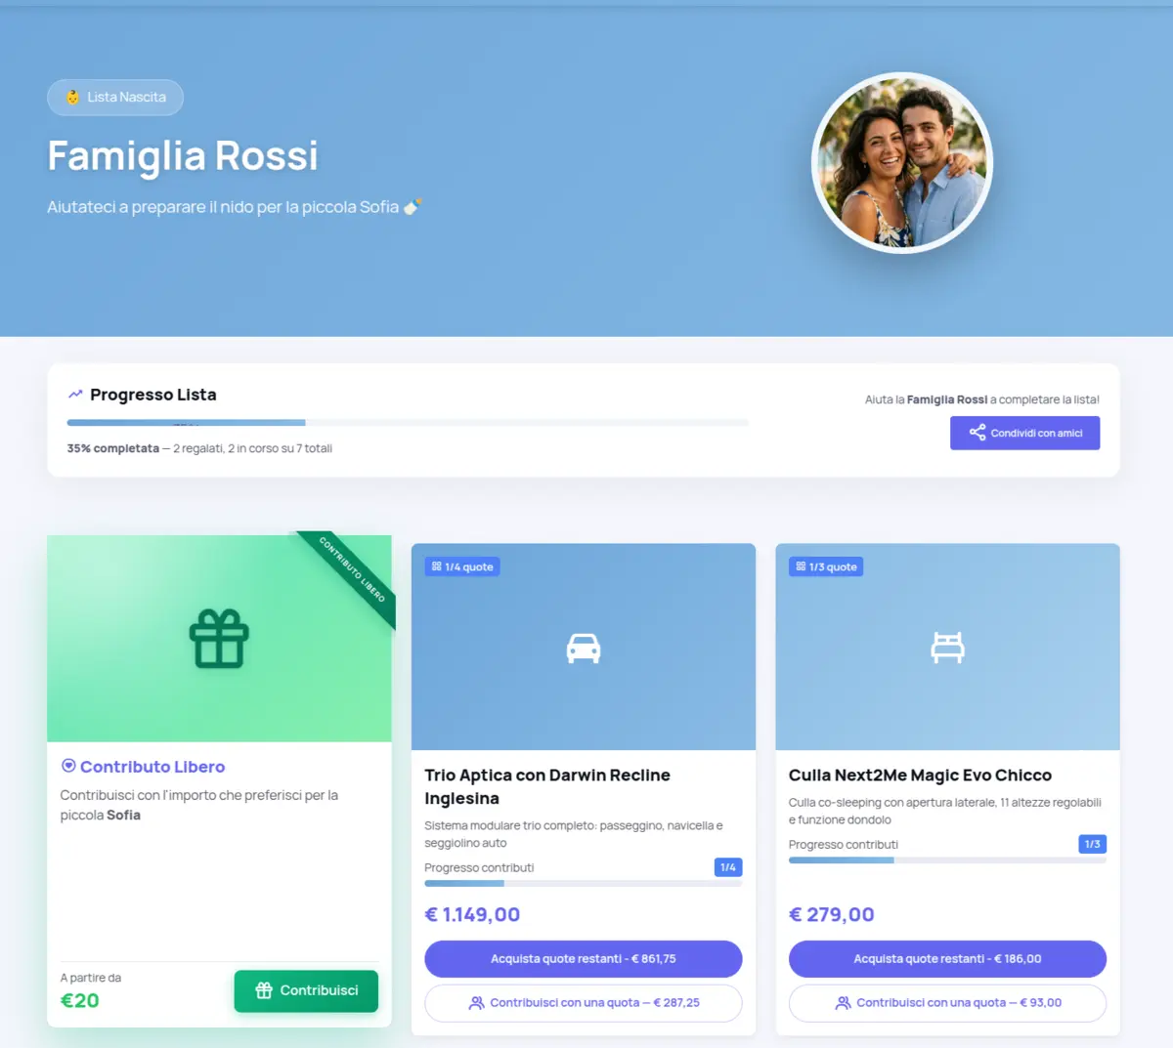
Task: Click the 1/4 quote badge on Trio Aptica image
Action: [462, 566]
